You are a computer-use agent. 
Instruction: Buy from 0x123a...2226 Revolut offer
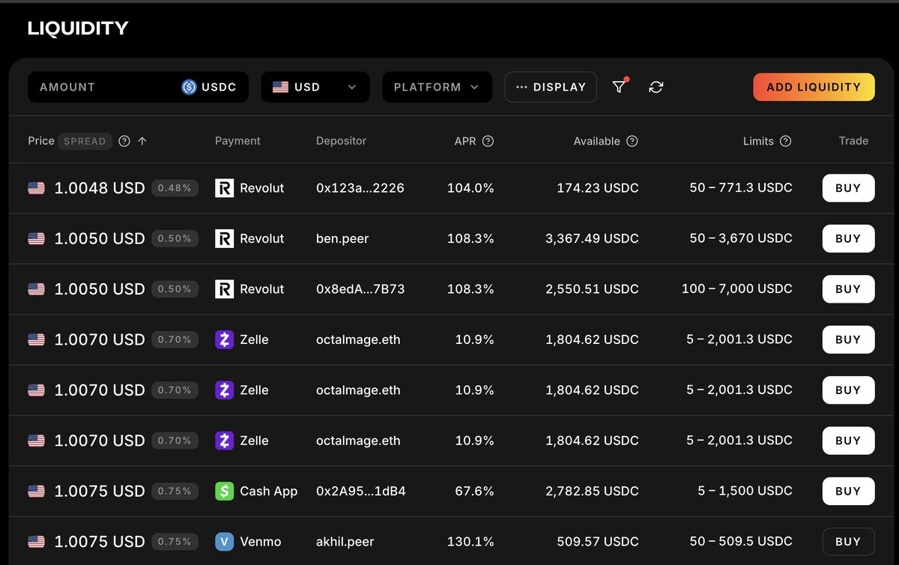(848, 188)
